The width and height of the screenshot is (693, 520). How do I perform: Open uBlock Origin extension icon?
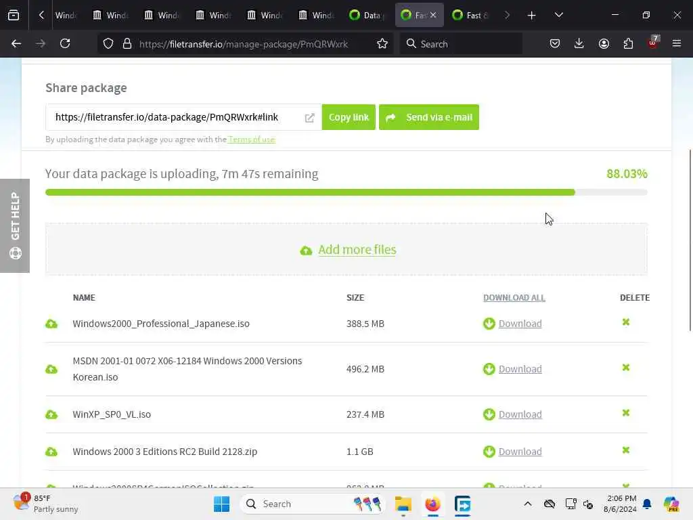(x=653, y=43)
